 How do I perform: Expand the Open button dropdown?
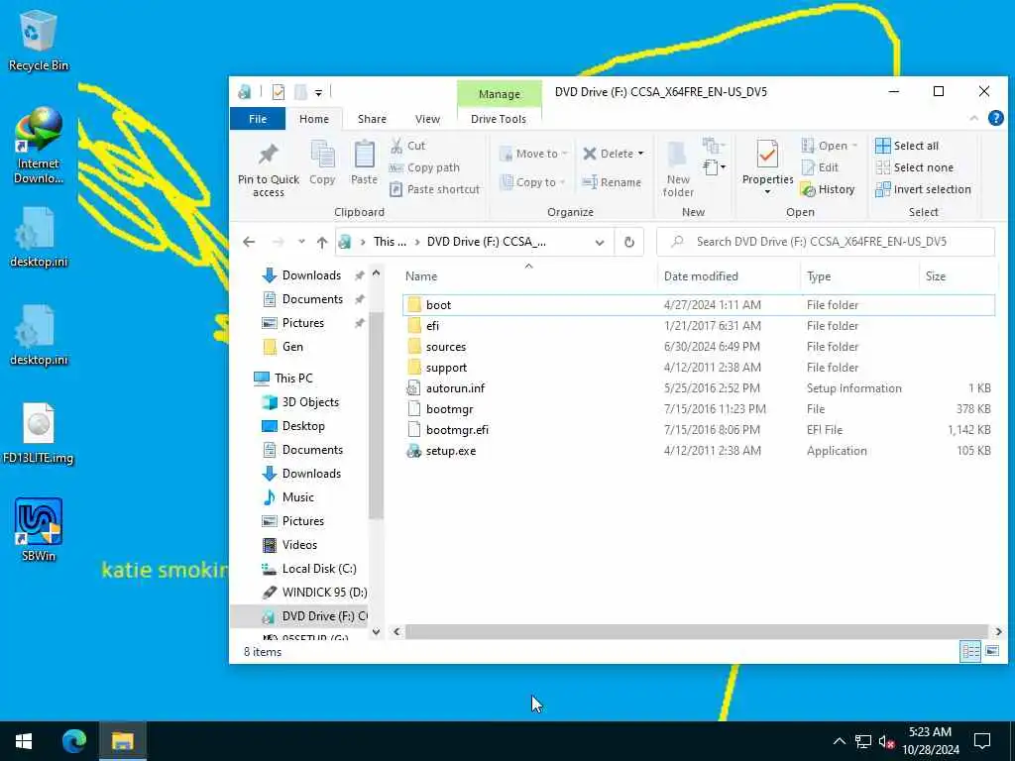point(854,146)
